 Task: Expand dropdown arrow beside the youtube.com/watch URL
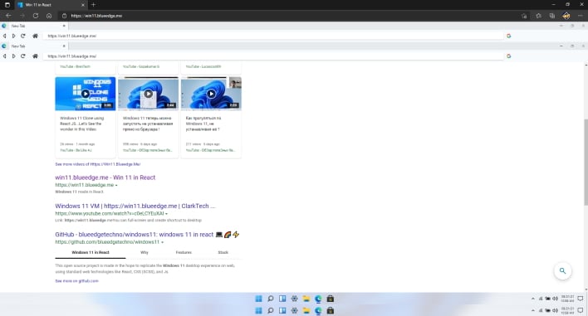click(x=166, y=214)
